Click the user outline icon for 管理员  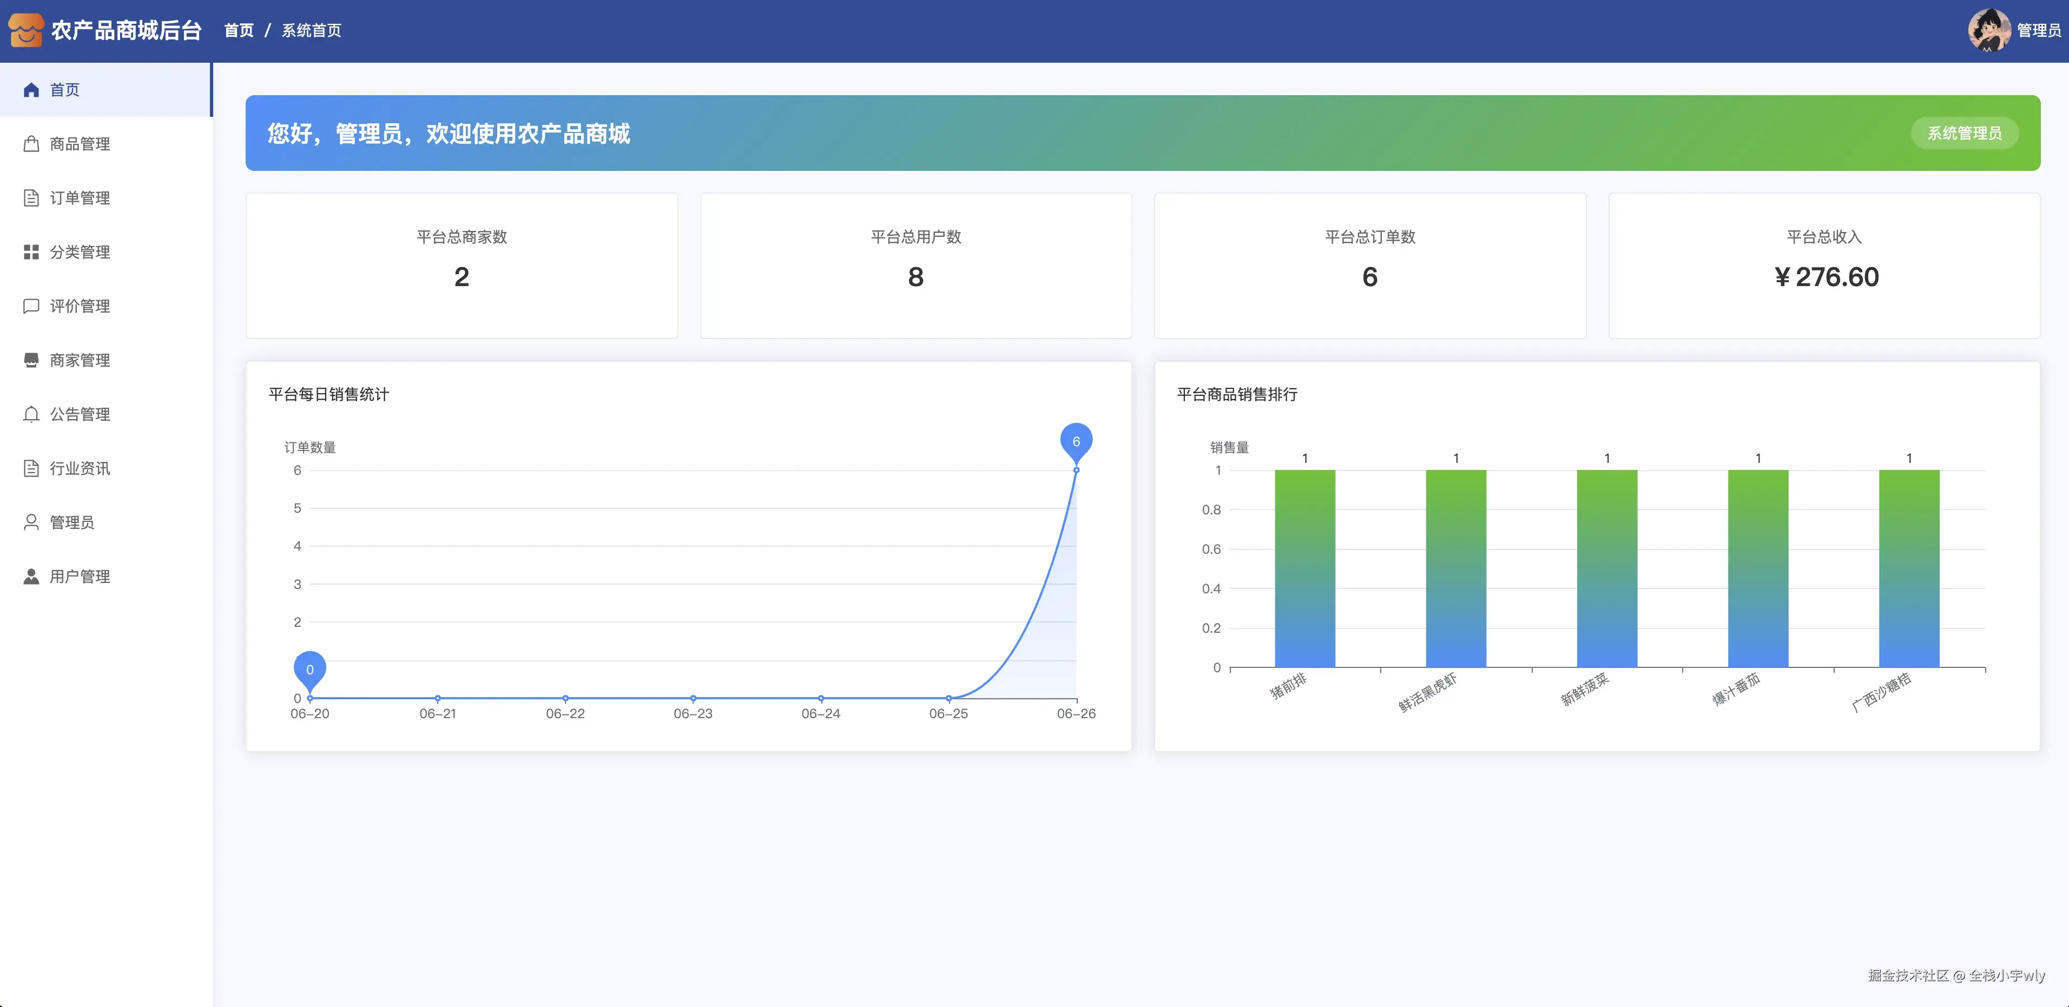point(31,523)
